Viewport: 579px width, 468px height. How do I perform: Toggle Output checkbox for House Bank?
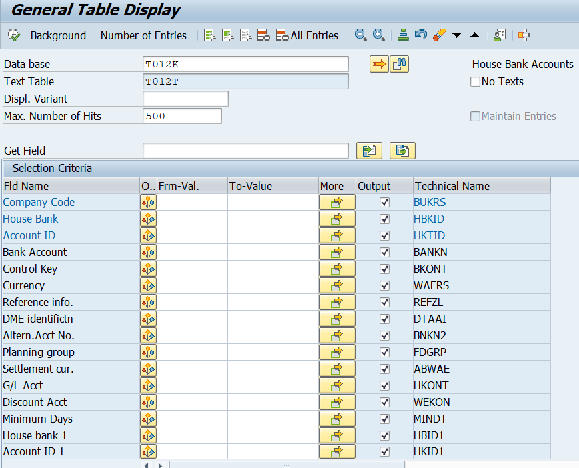click(x=384, y=219)
